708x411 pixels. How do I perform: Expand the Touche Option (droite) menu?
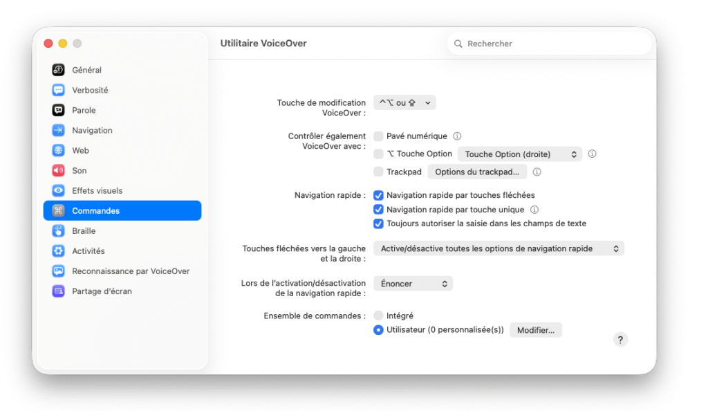pos(520,154)
